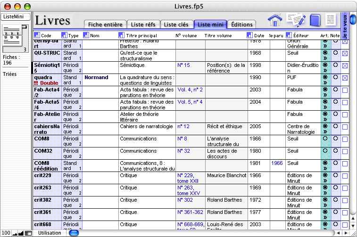The width and height of the screenshot is (357, 237).
Task: Click the blue vertical scrollbar thumb
Action: tap(353, 19)
